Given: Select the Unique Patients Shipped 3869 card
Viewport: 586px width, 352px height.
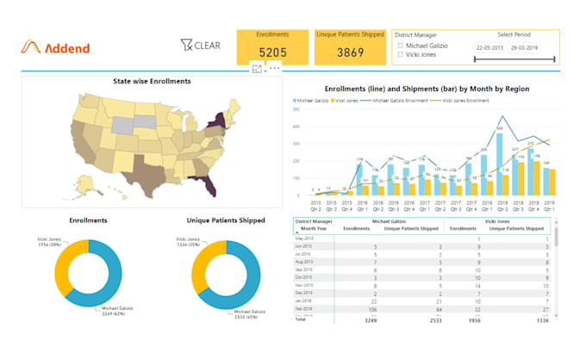Looking at the screenshot, I should (350, 47).
